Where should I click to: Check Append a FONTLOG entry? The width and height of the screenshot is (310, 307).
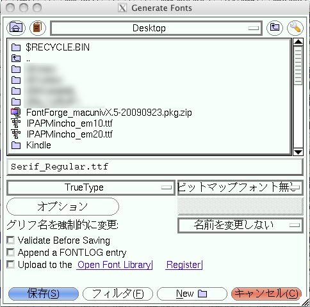pyautogui.click(x=10, y=253)
